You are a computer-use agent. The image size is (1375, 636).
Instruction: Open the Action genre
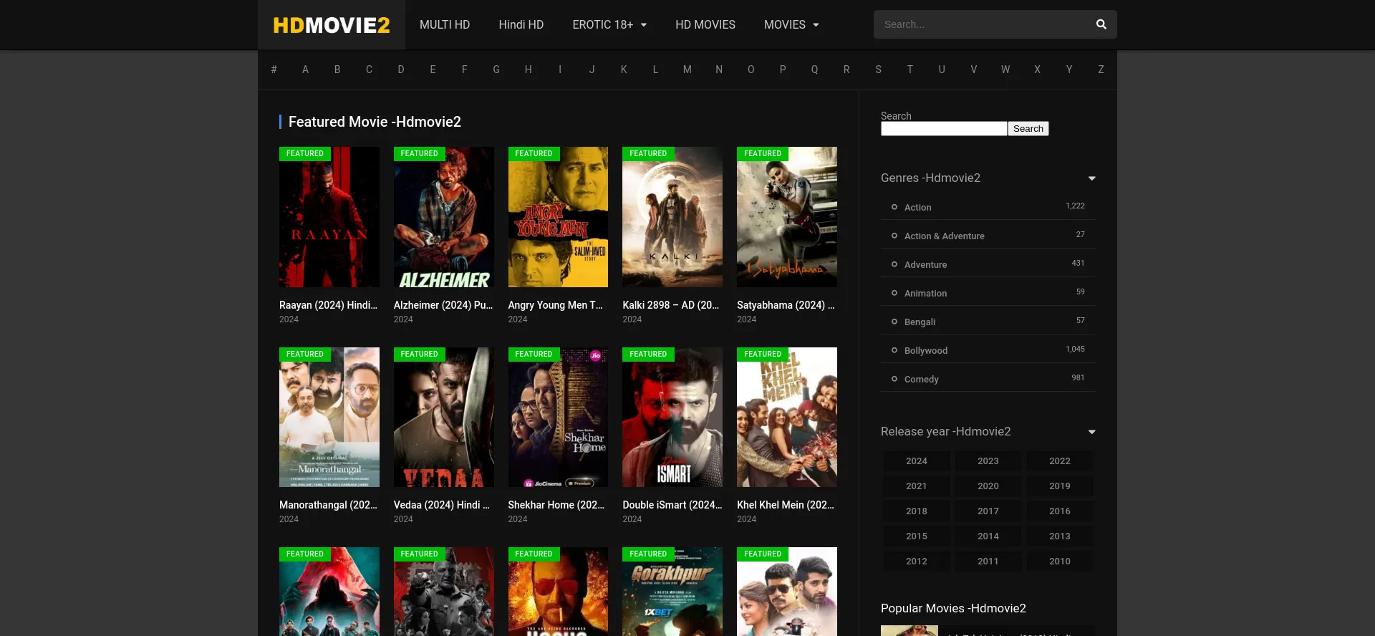point(917,208)
